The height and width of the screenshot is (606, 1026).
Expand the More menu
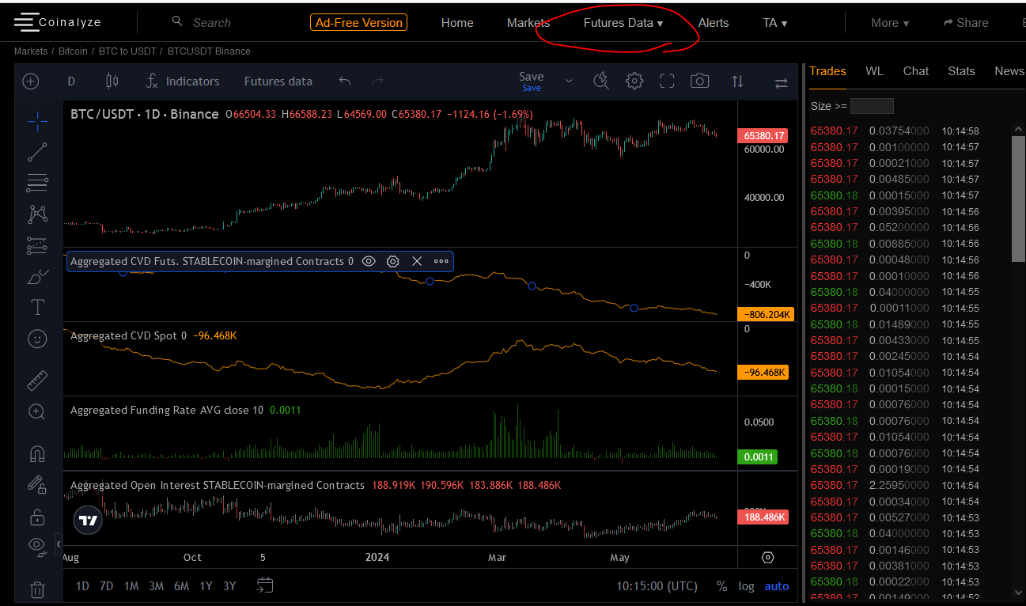890,23
